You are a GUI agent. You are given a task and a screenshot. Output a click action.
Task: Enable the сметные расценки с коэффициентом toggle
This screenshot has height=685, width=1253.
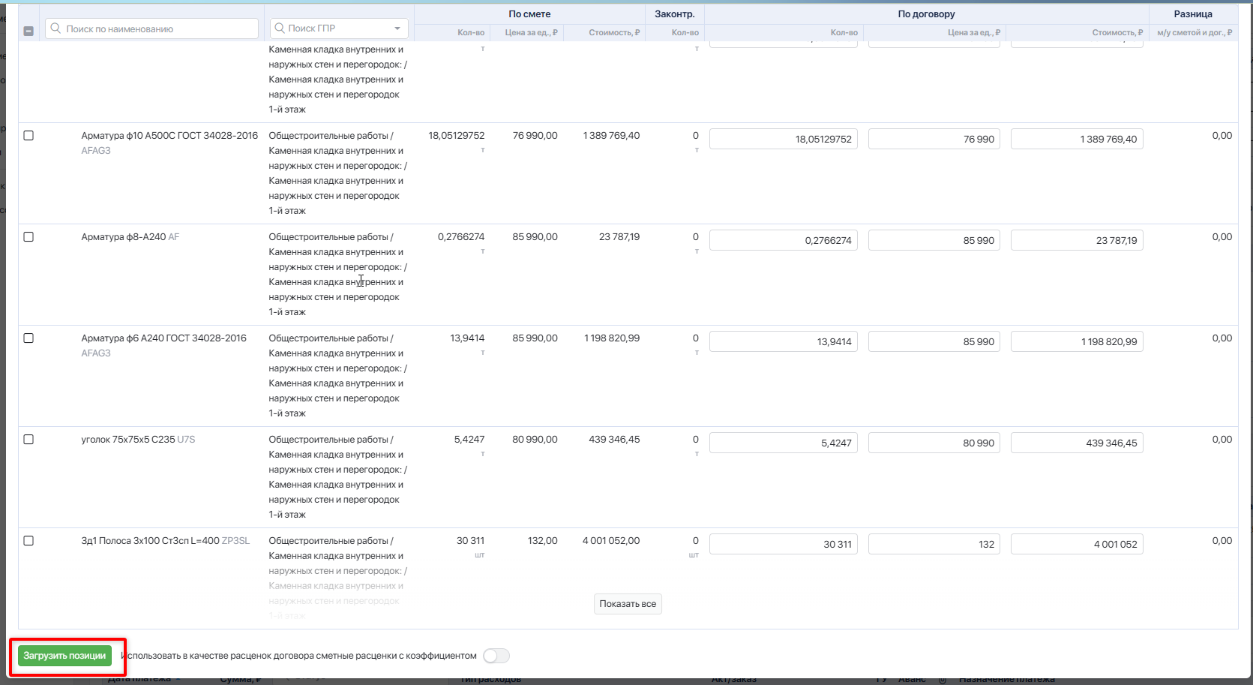(x=496, y=656)
